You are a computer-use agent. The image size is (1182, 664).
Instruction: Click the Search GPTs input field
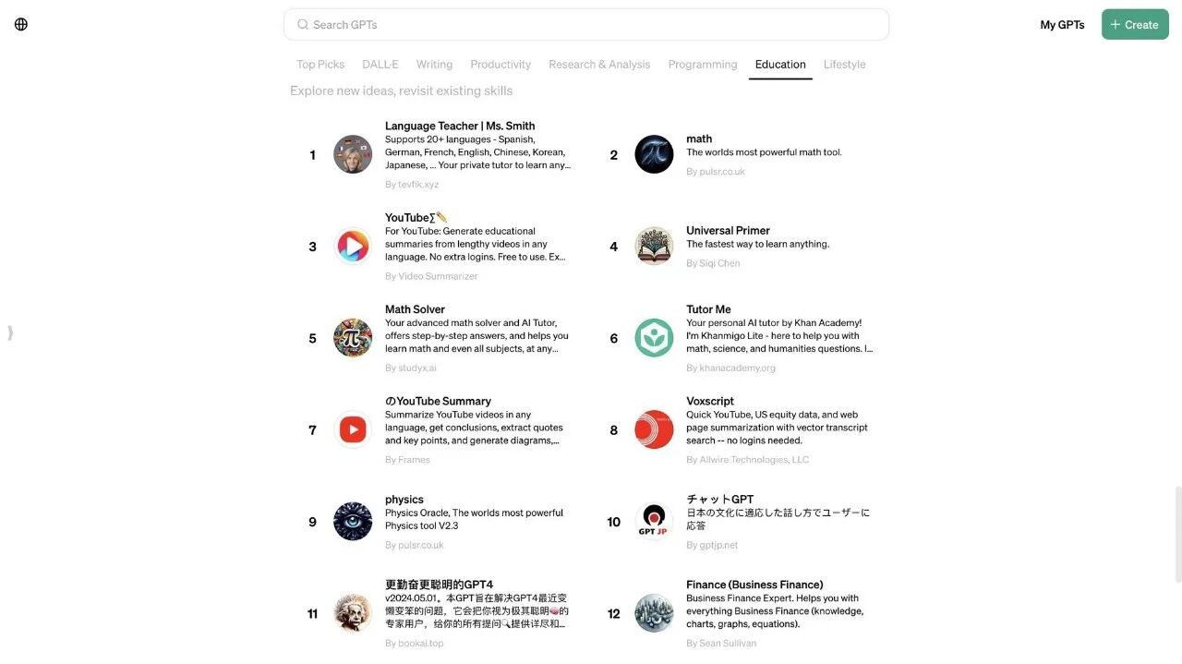tap(586, 25)
